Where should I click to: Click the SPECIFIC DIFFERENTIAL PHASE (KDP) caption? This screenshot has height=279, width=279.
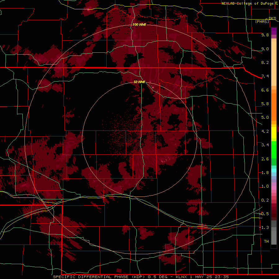click(99, 277)
